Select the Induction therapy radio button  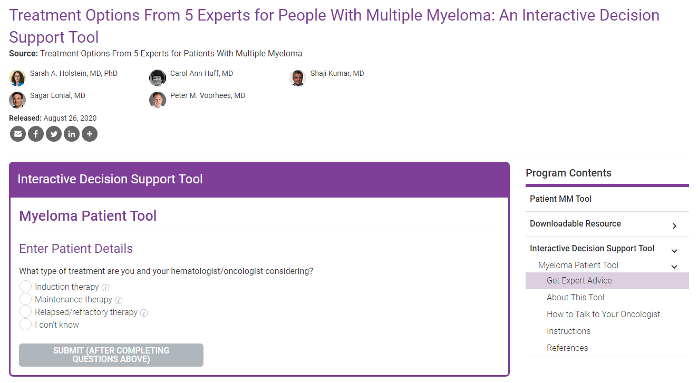pyautogui.click(x=25, y=287)
